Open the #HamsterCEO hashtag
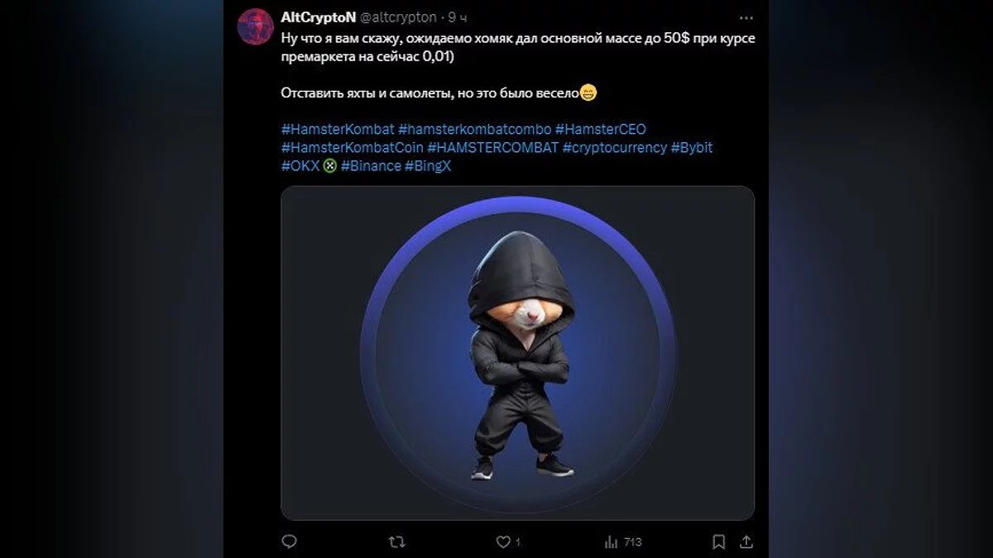 [x=600, y=130]
